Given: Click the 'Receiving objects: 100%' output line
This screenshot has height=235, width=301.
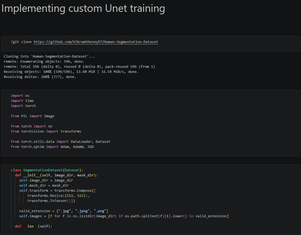Looking at the screenshot, I should click(x=71, y=72).
